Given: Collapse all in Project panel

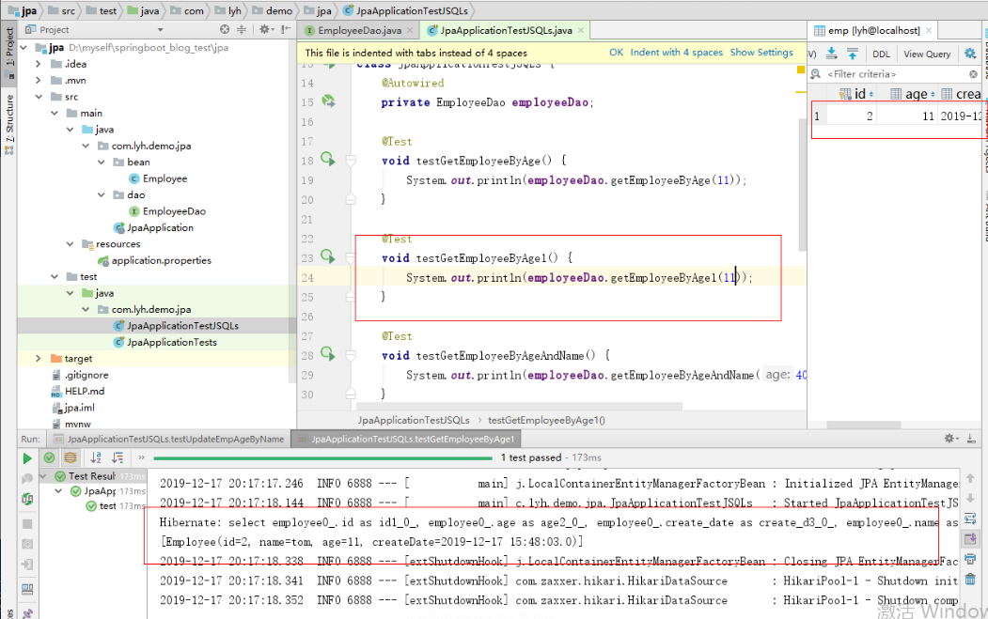Looking at the screenshot, I should 242,30.
